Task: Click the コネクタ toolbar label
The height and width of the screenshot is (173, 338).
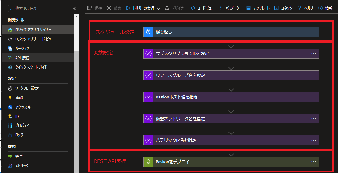Action: (x=287, y=8)
